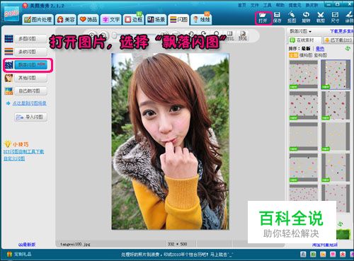Click the 对比 compare icon above canvas
The width and height of the screenshot is (354, 261).
(x=229, y=36)
